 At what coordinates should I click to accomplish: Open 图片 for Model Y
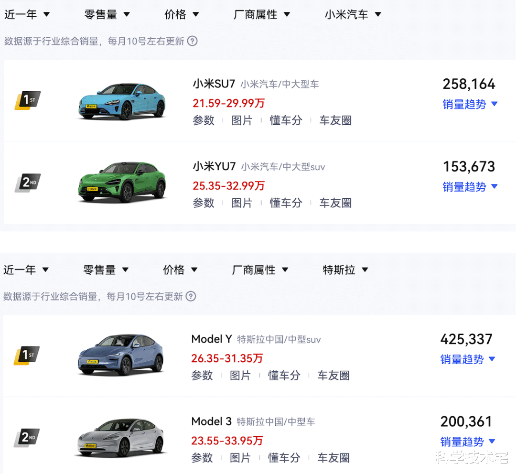240,376
